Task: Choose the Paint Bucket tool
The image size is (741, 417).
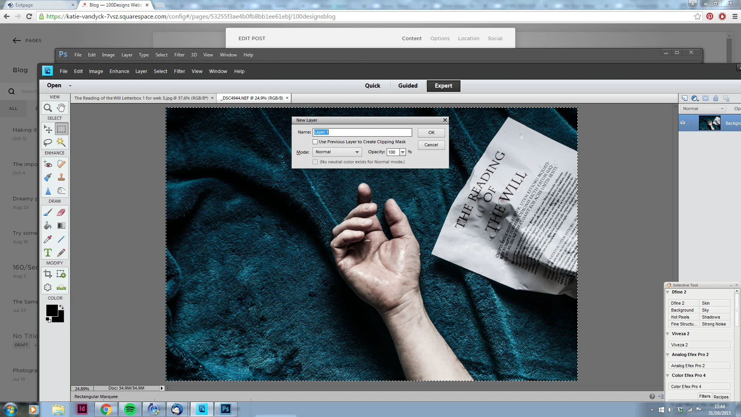Action: [x=48, y=225]
